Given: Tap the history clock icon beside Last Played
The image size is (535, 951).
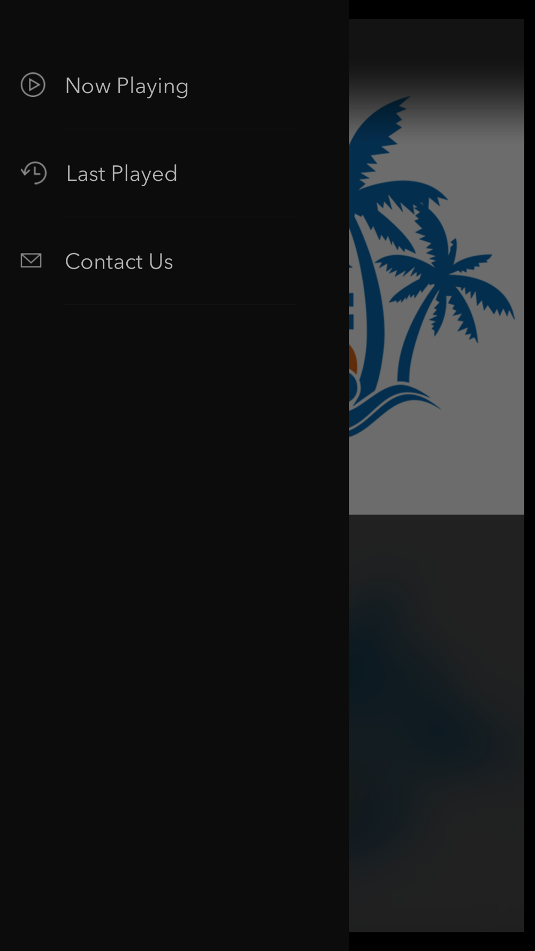Looking at the screenshot, I should 34,173.
